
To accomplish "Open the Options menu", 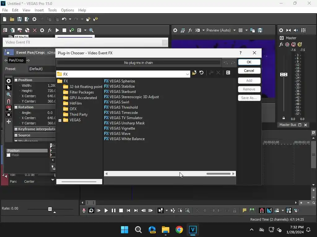I will tap(67, 10).
